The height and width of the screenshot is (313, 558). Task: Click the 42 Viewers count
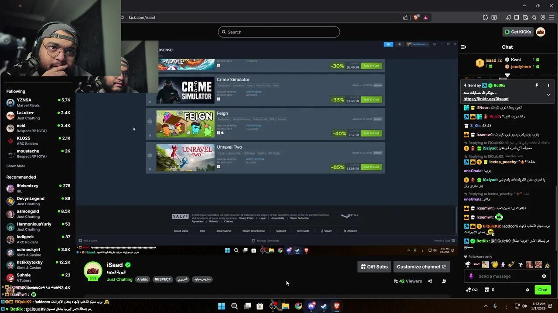point(408,281)
